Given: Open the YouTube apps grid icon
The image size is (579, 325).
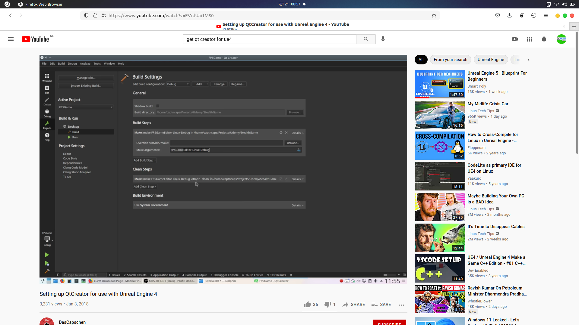Looking at the screenshot, I should [530, 39].
